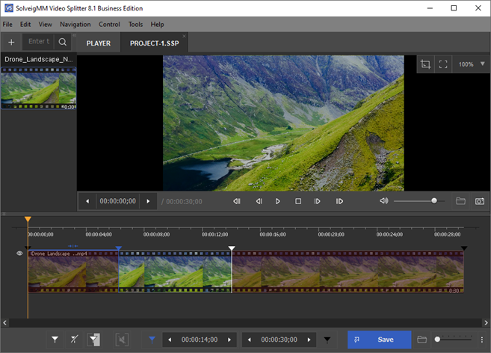Play the video

click(277, 201)
